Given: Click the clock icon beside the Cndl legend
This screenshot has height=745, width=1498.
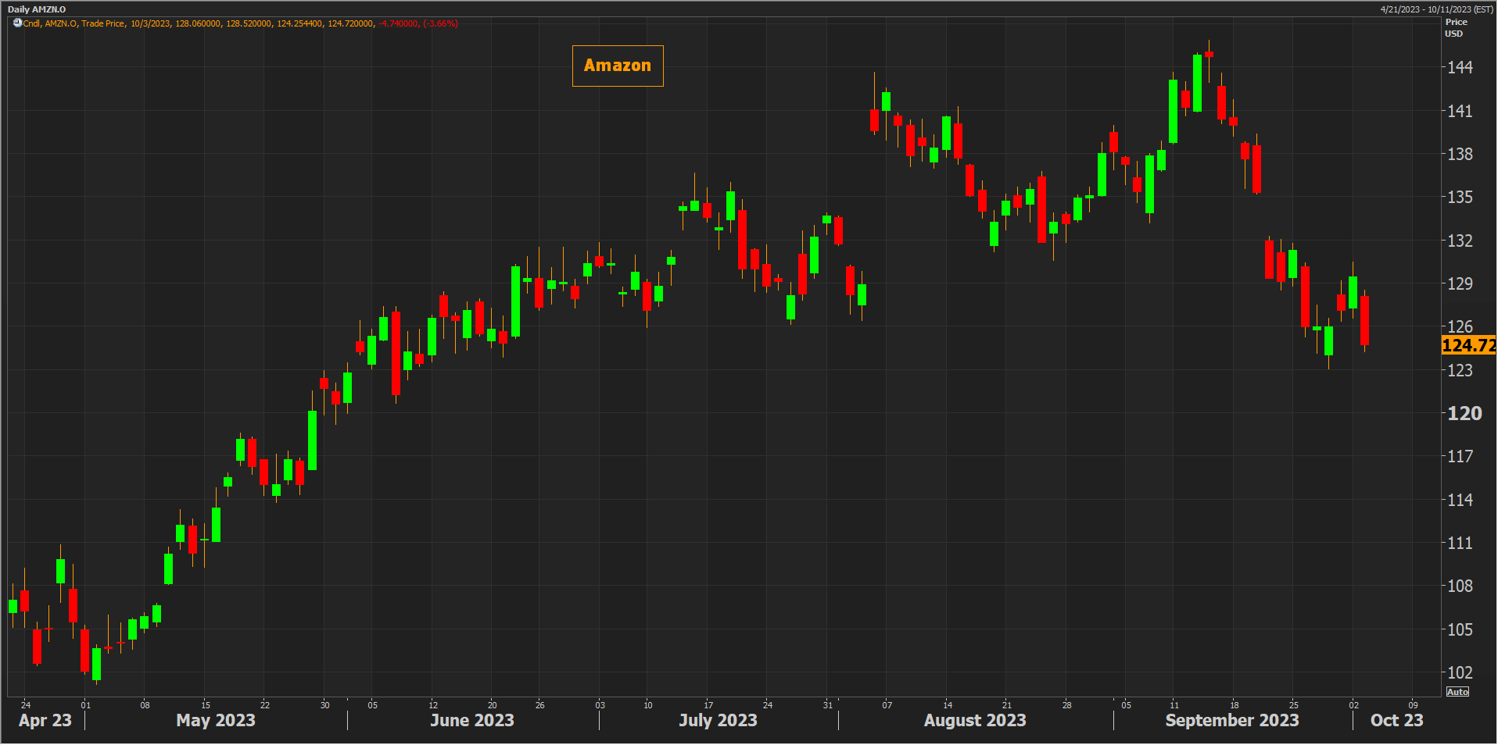Looking at the screenshot, I should pos(17,23).
